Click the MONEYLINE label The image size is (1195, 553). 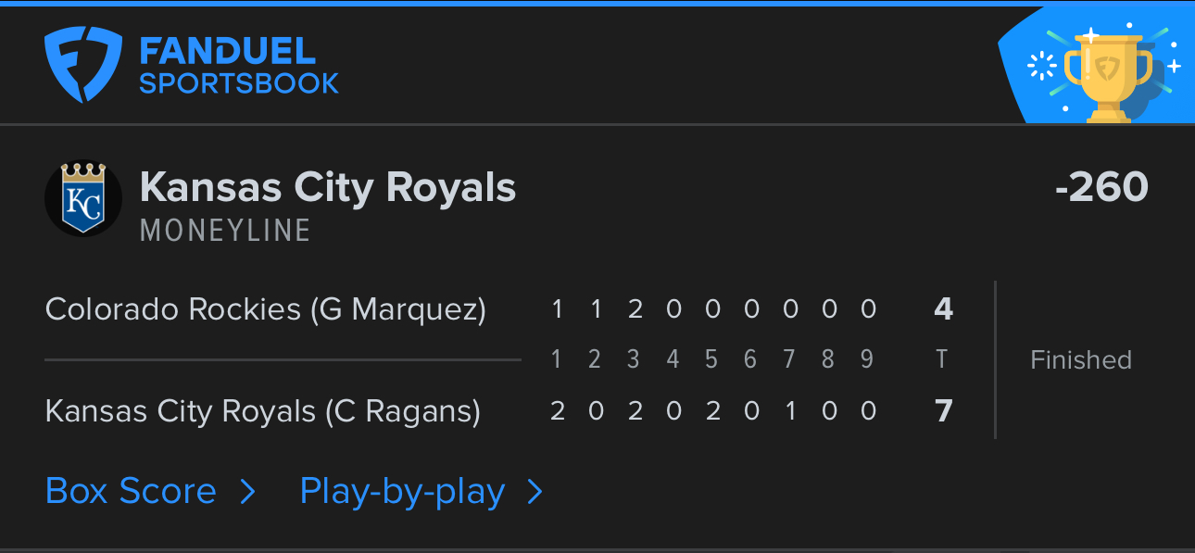[x=225, y=231]
